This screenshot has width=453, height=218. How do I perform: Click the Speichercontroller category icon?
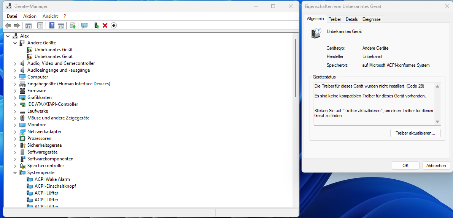[x=22, y=166]
